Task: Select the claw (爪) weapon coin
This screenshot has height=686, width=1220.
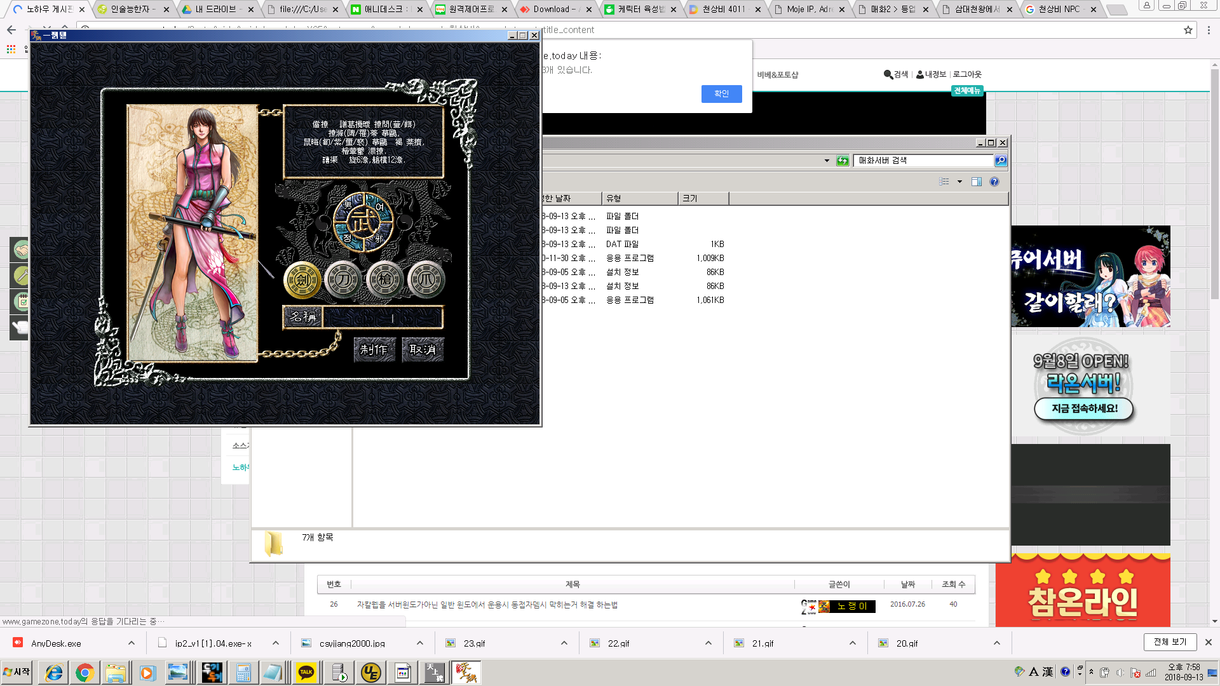Action: click(x=426, y=279)
